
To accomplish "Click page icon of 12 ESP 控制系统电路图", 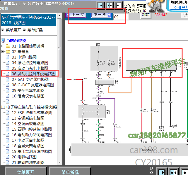I will click(8, 113).
